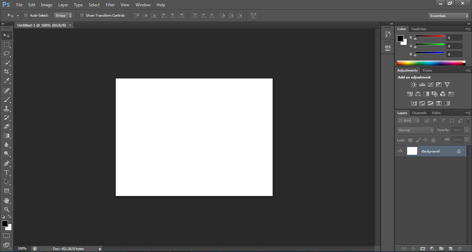The width and height of the screenshot is (472, 252).
Task: Open the layer blending mode dropdown
Action: [415, 130]
